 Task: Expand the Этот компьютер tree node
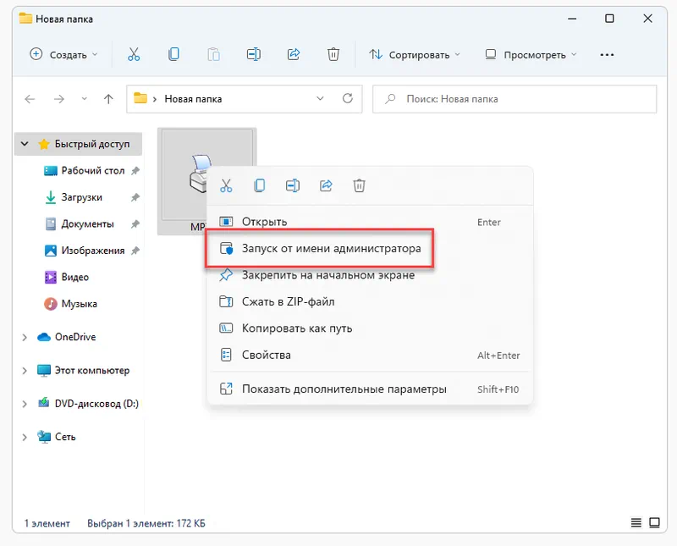coord(25,371)
